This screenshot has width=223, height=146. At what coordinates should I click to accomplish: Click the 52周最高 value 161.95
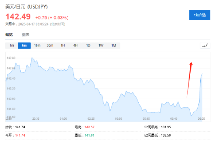pyautogui.click(x=166, y=127)
